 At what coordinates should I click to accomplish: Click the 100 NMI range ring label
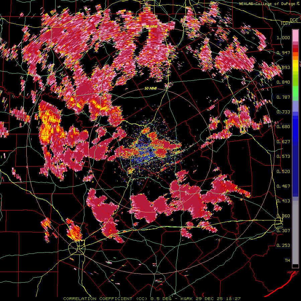(150, 26)
